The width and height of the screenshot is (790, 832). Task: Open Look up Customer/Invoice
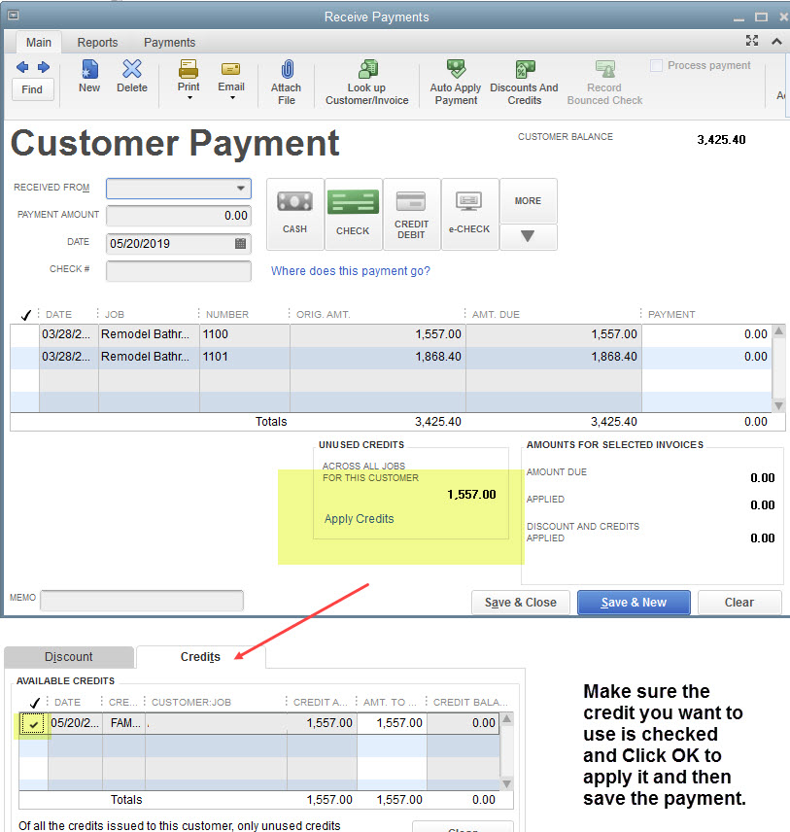[366, 78]
